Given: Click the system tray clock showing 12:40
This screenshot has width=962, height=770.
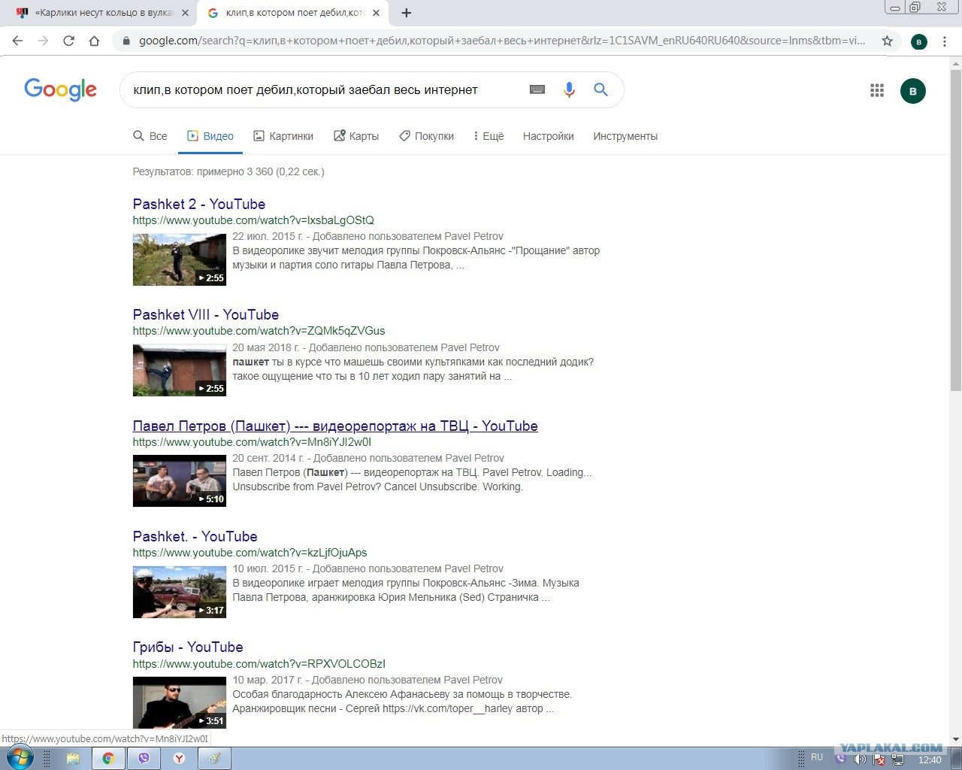Looking at the screenshot, I should click(x=930, y=759).
